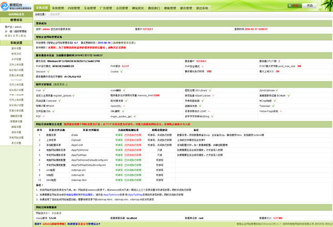333x227 pixels.
Task: Click the green check mark beside Cookie
Action: tap(121, 71)
